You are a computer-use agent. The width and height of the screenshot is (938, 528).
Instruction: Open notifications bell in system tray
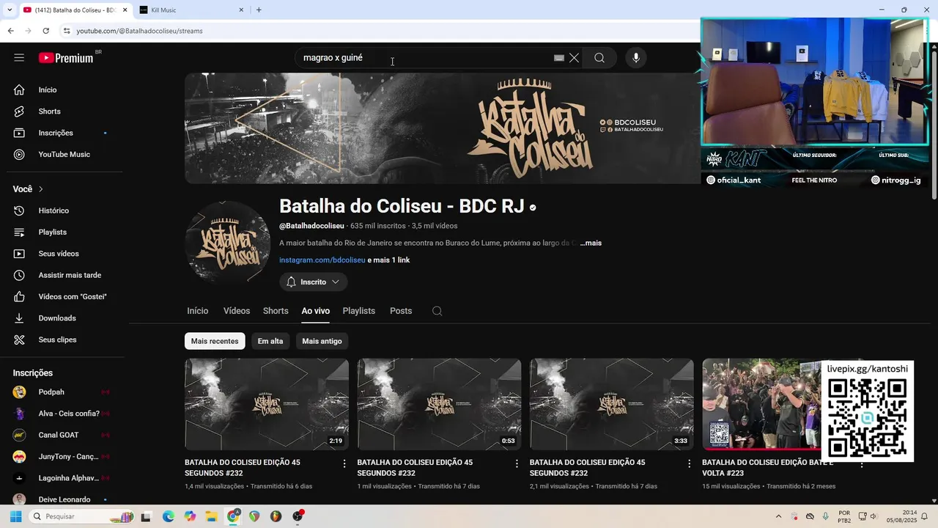click(925, 516)
